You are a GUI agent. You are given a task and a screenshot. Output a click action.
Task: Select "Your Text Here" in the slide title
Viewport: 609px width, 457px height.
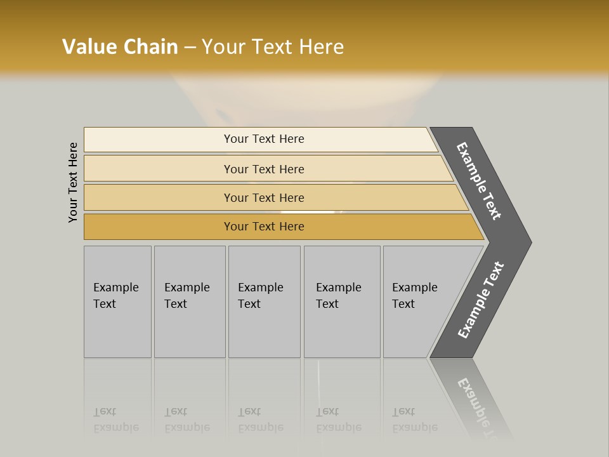click(273, 47)
